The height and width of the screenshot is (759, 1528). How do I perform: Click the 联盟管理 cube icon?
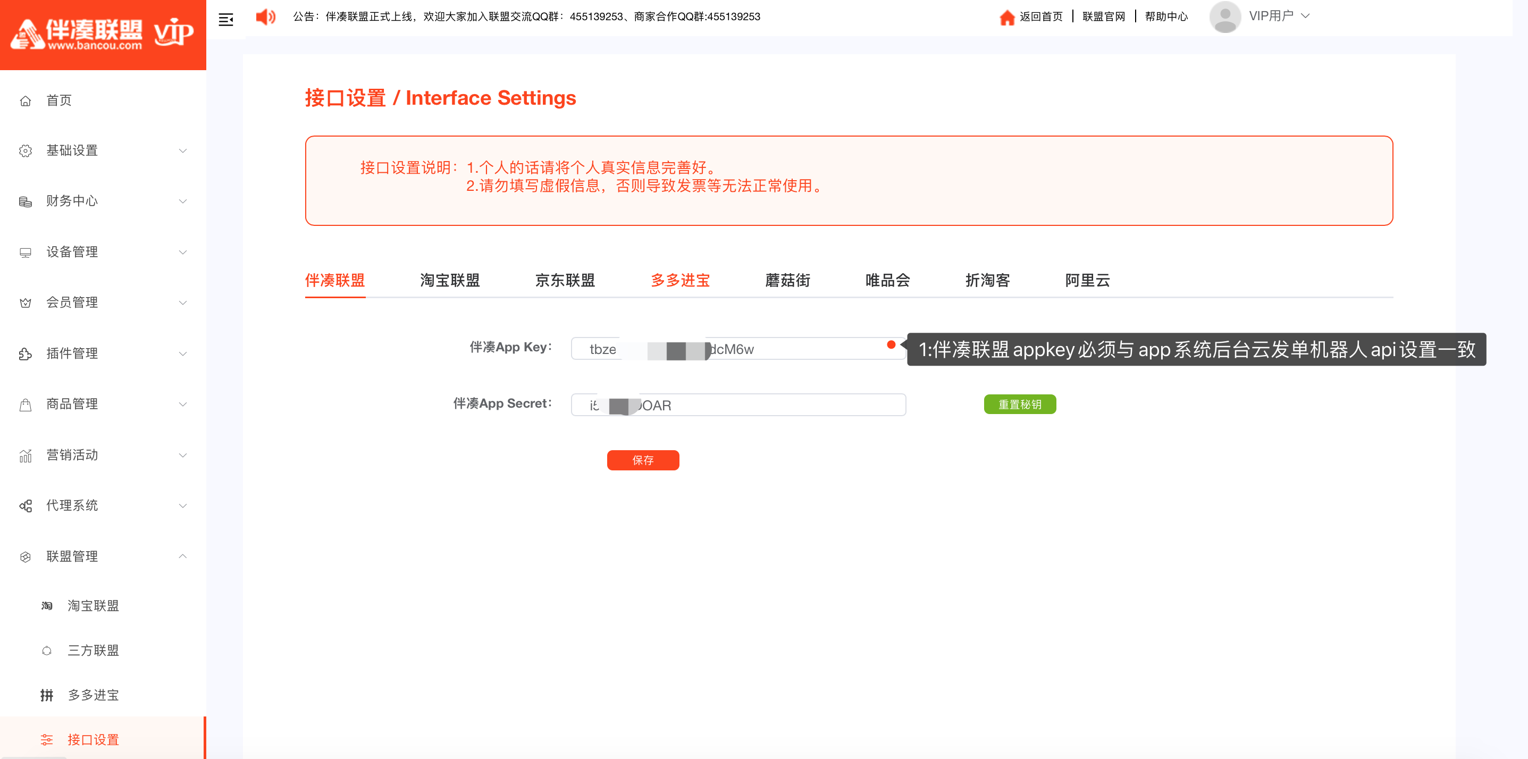[26, 557]
